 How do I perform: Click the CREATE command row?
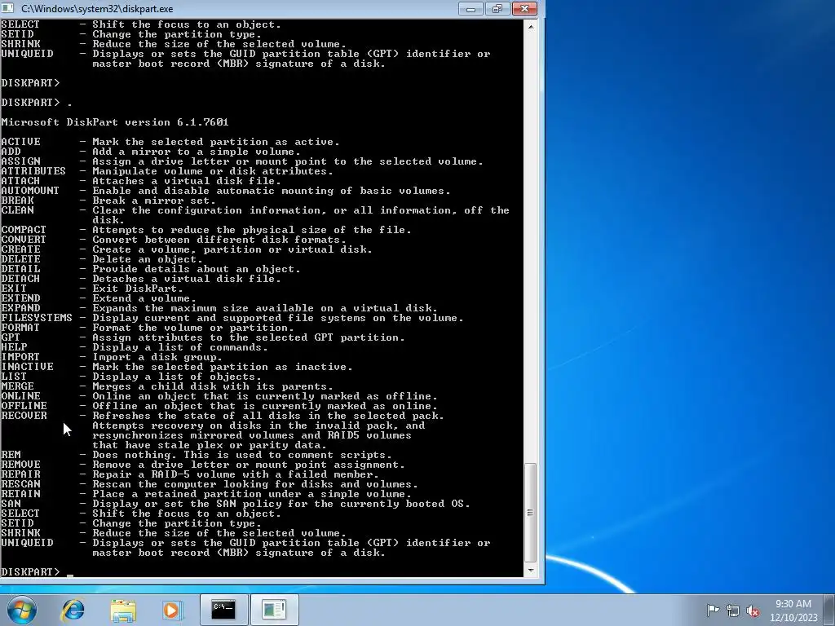click(x=187, y=249)
